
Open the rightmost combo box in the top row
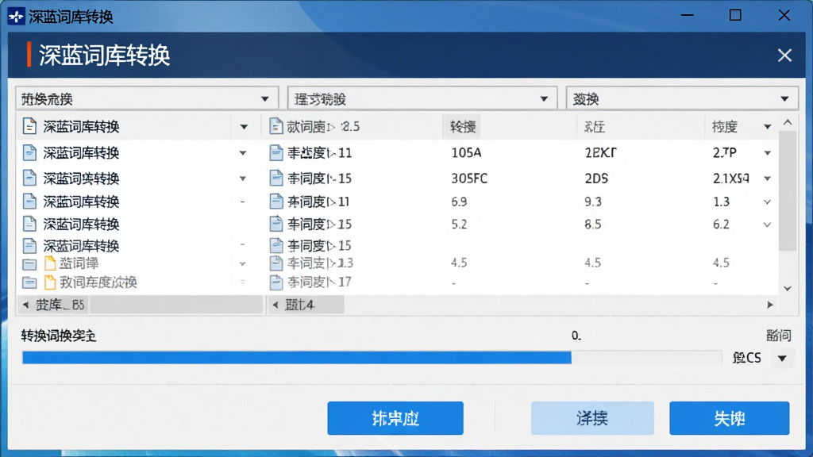[x=682, y=98]
